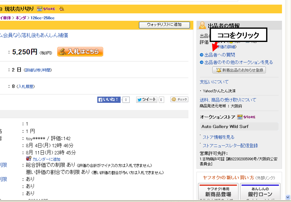Add item to watchlist with ウォッチリストに追加
This screenshot has height=202, width=291.
pyautogui.click(x=164, y=25)
